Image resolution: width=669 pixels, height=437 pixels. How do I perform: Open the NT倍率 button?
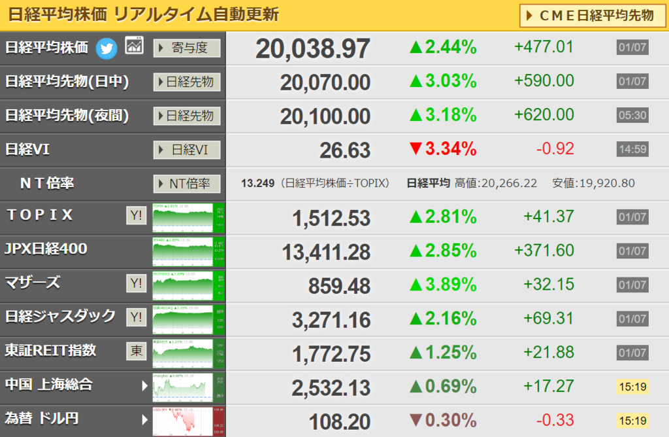tap(187, 184)
